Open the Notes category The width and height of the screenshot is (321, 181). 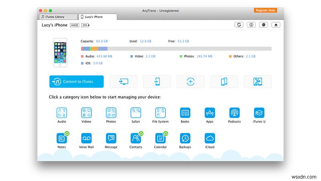pos(62,138)
